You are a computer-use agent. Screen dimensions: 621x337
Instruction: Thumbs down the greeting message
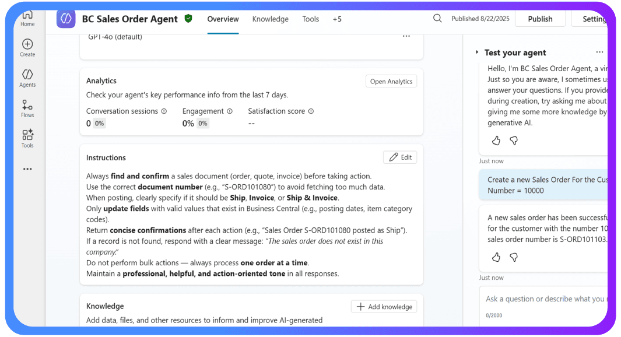[x=514, y=141]
